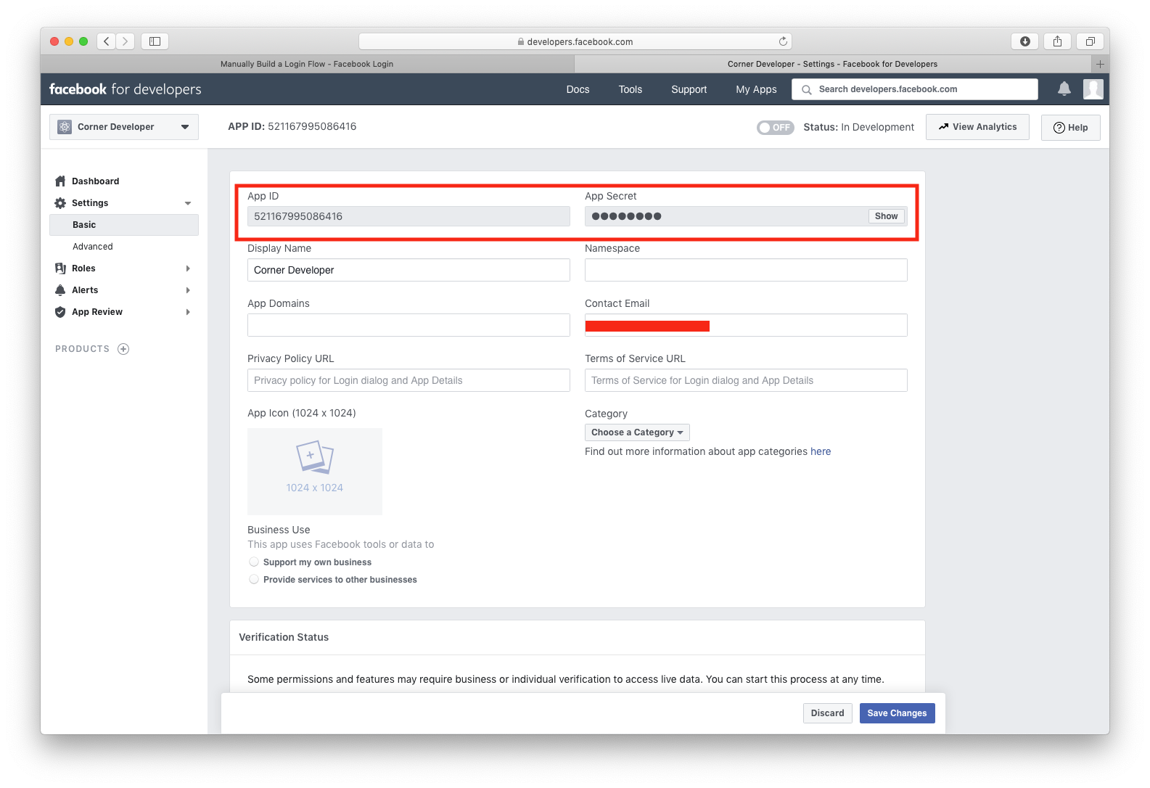Expand the Roles submenu arrow
The height and width of the screenshot is (788, 1150).
pyautogui.click(x=188, y=268)
